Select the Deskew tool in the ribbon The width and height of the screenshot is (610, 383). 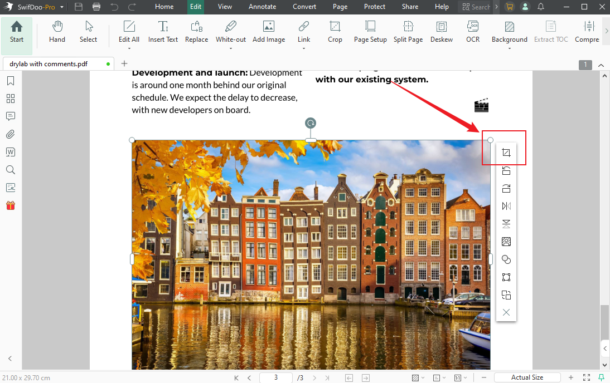tap(441, 32)
